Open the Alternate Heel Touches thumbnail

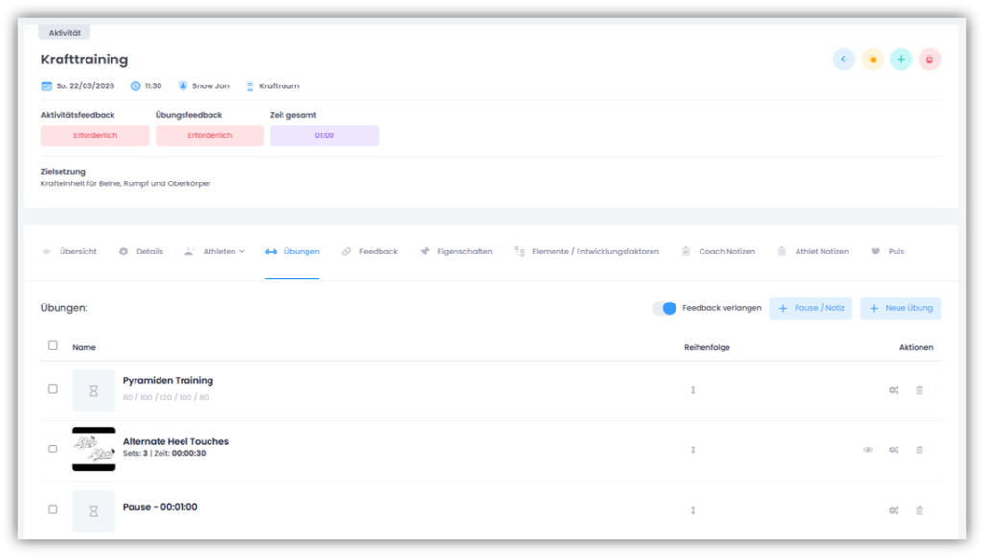[93, 449]
